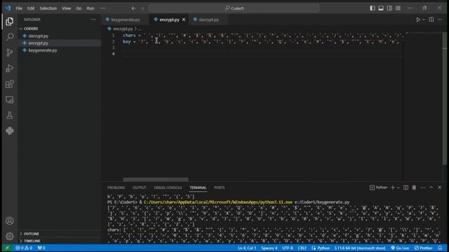Open remote window from status bar
Screen dimensions: 449x252
coord(8,248)
